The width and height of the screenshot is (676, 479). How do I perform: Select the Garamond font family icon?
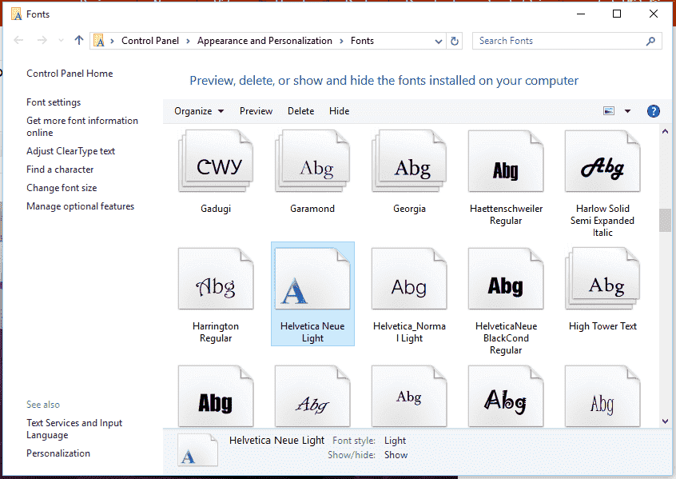pos(312,161)
